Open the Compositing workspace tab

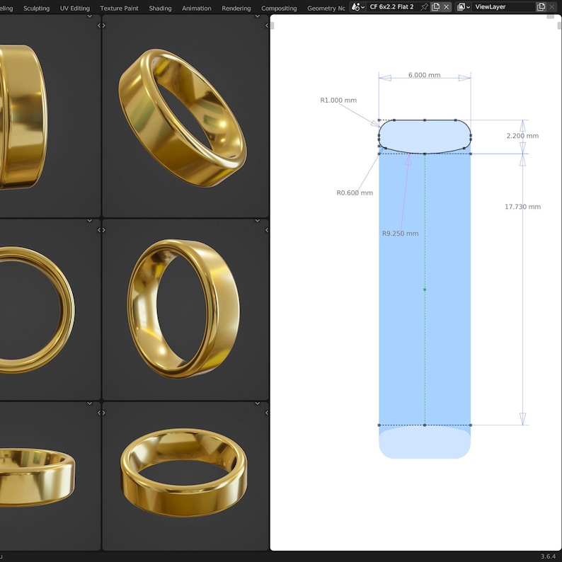coord(279,8)
